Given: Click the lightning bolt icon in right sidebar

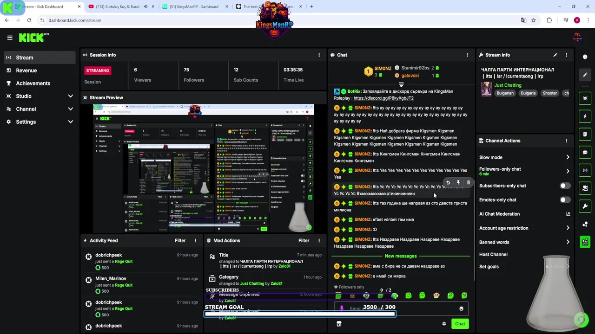Looking at the screenshot, I should point(585,116).
